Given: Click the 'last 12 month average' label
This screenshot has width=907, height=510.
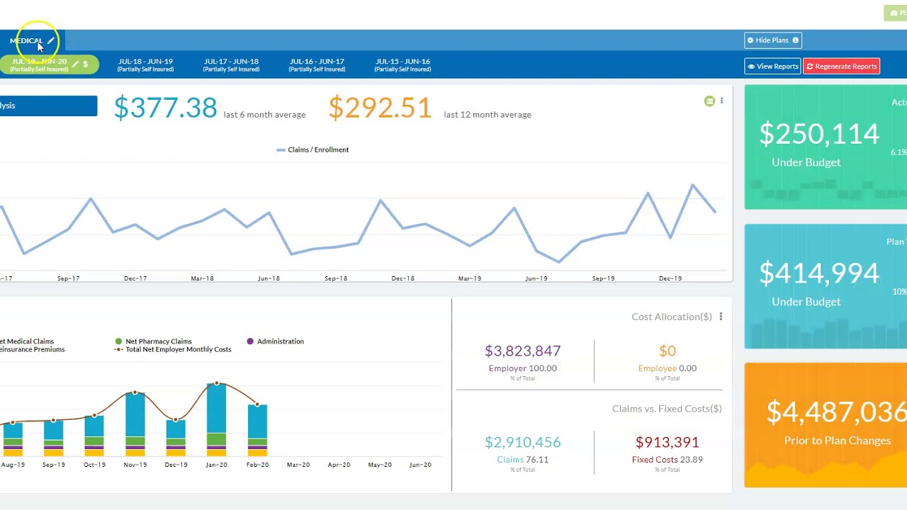Looking at the screenshot, I should [488, 115].
